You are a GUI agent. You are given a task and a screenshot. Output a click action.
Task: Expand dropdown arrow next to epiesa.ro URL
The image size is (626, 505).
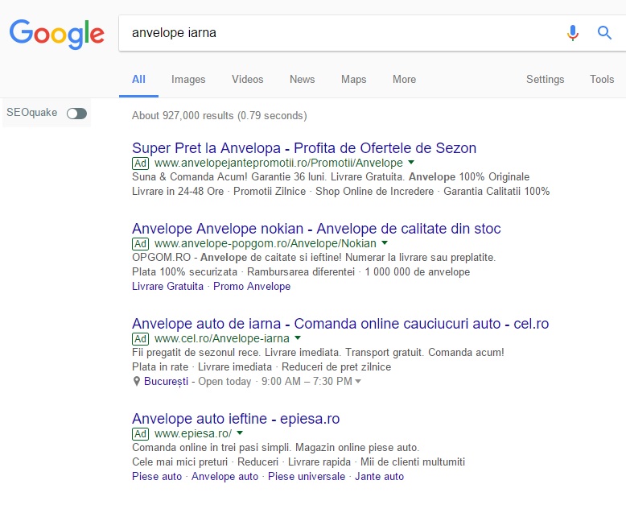coord(240,433)
